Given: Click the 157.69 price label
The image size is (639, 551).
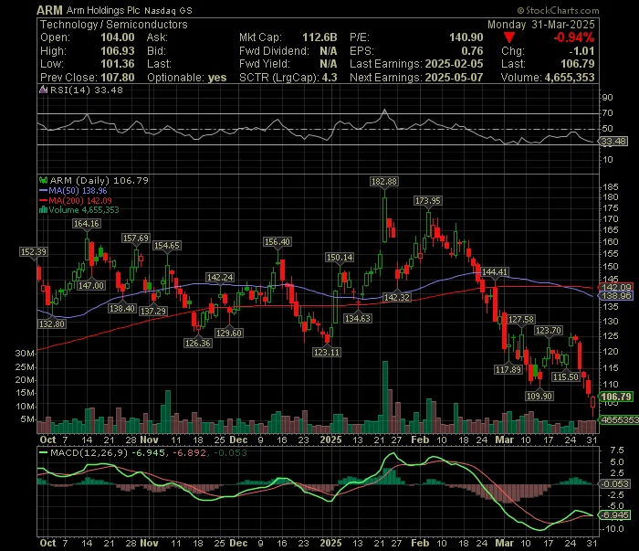Looking at the screenshot, I should pyautogui.click(x=136, y=238).
